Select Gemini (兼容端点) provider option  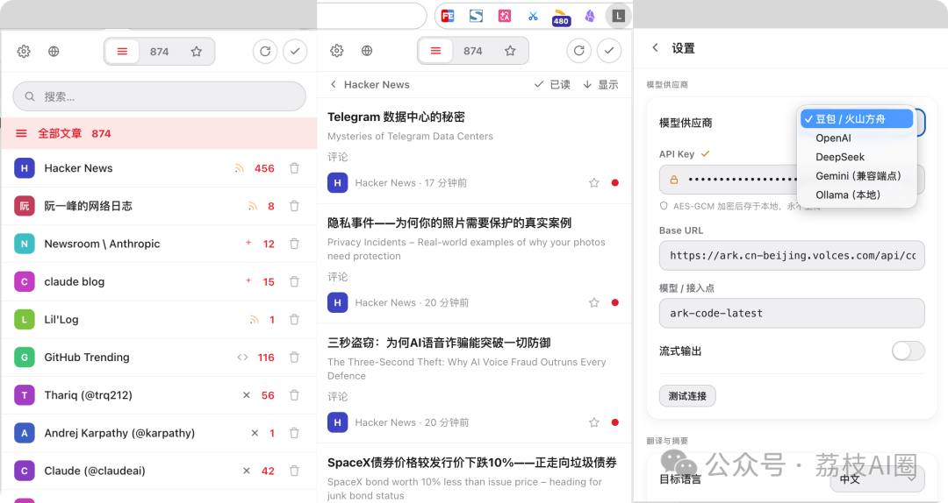point(857,176)
